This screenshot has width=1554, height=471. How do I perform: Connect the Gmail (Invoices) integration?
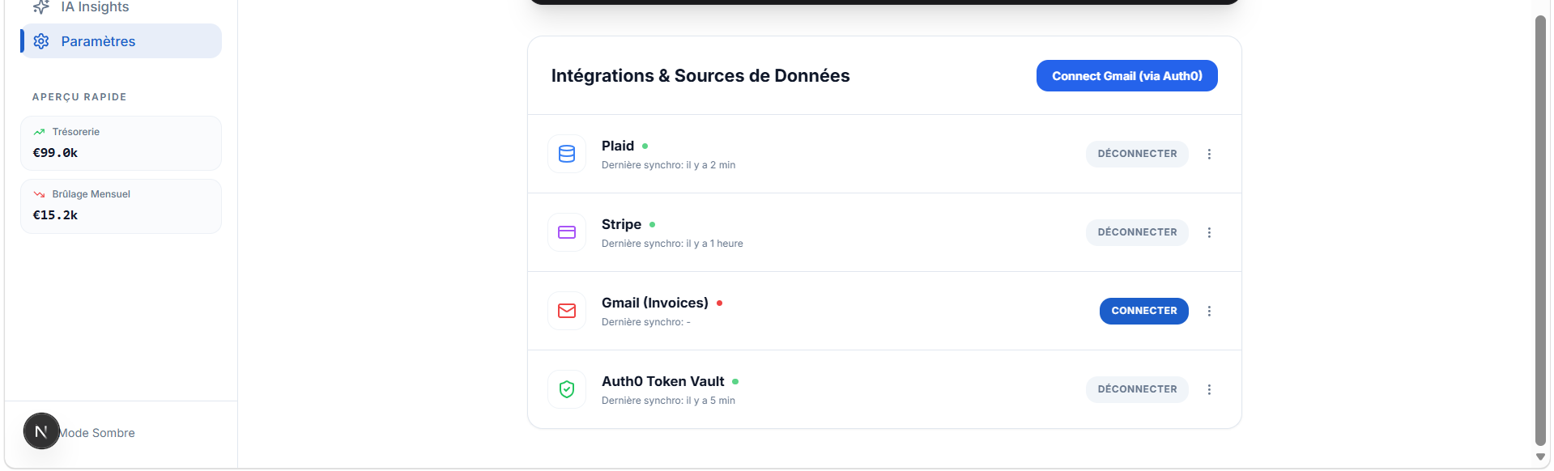[x=1143, y=311]
